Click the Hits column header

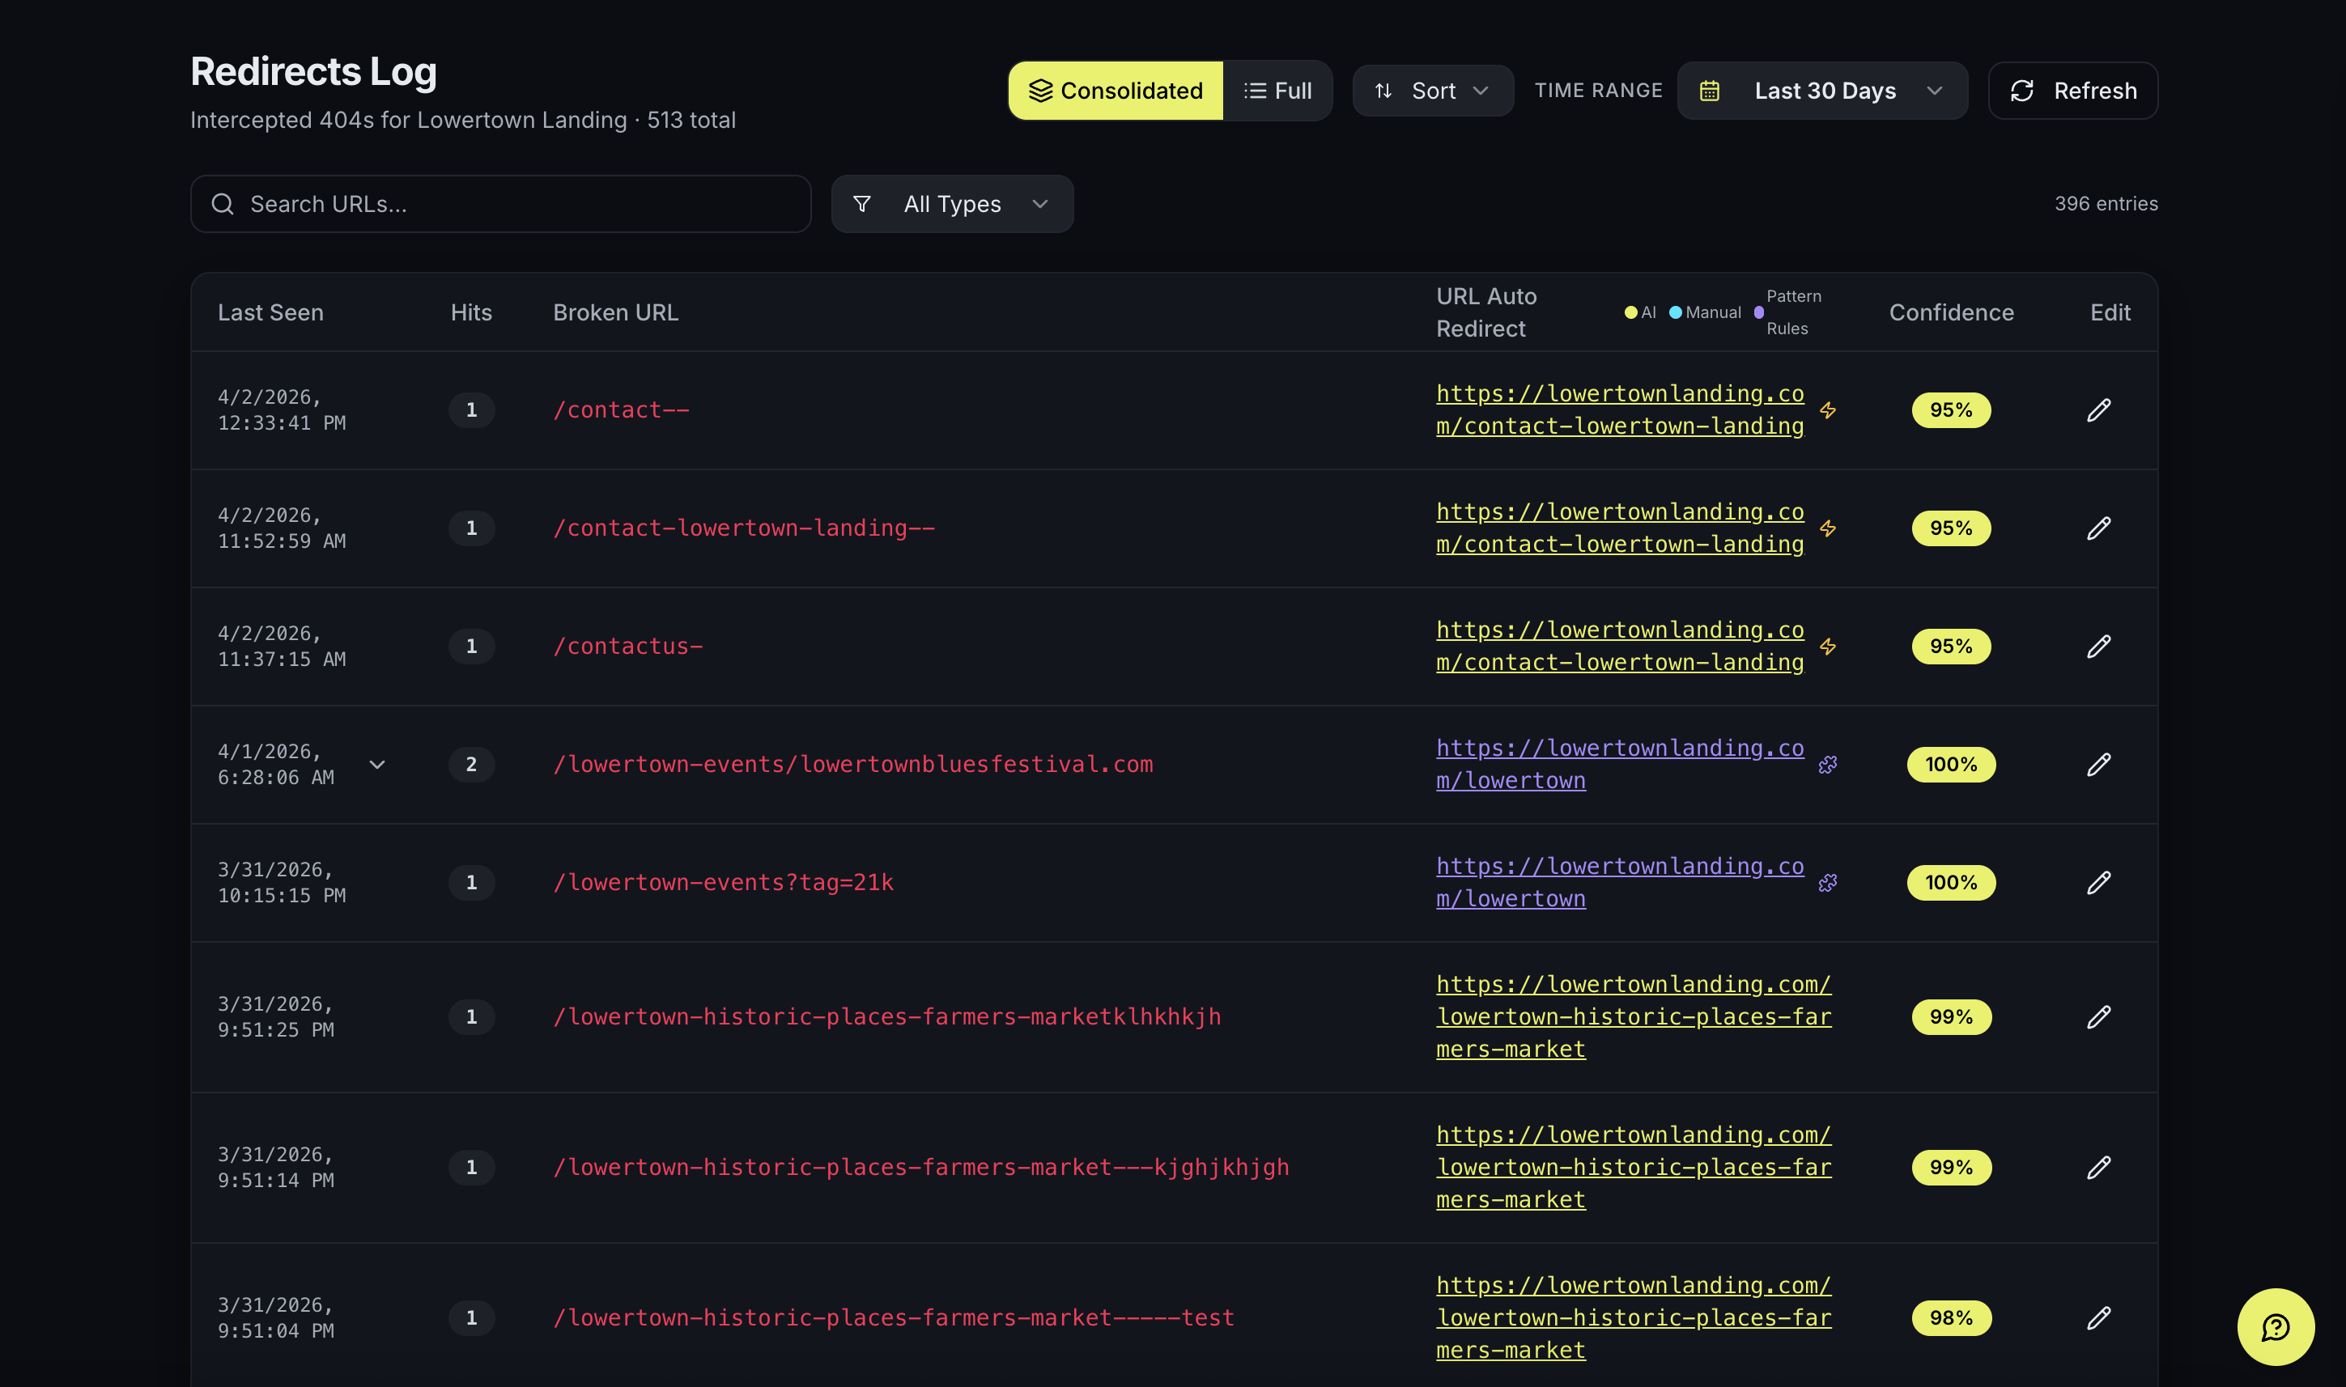pos(470,312)
